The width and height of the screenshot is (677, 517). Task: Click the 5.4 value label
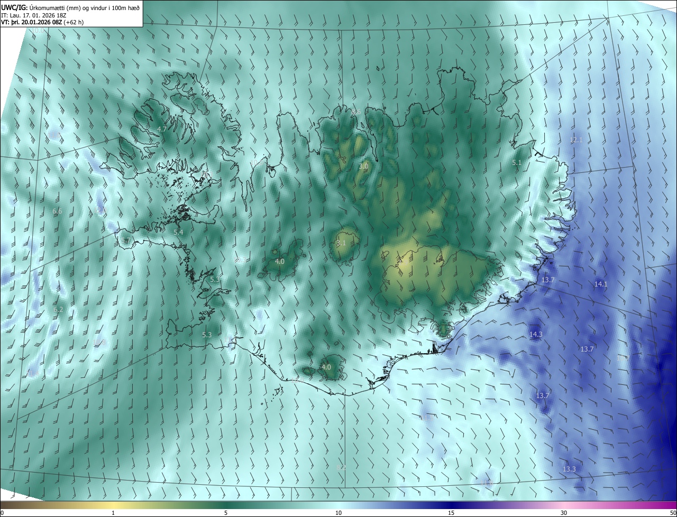click(x=178, y=232)
